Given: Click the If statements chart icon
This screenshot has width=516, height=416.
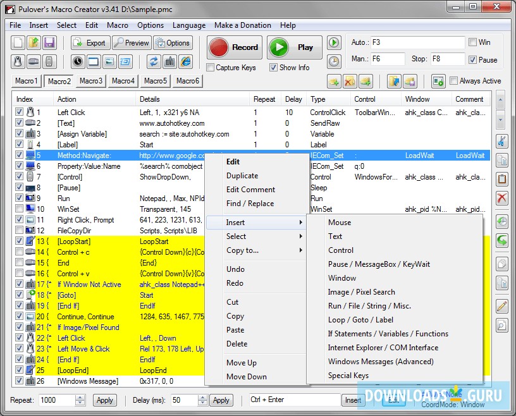Looking at the screenshot, I should [x=169, y=61].
